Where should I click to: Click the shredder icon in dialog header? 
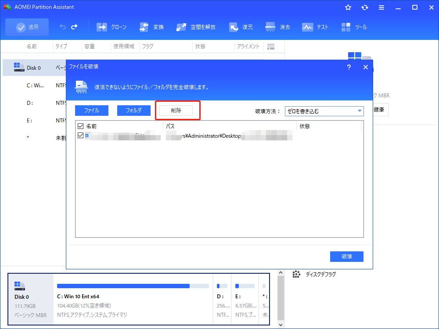coord(82,87)
